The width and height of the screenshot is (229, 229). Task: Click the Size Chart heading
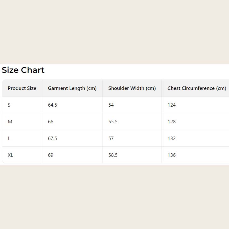pyautogui.click(x=23, y=70)
